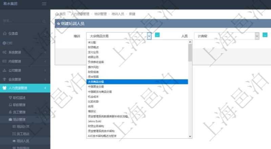The height and width of the screenshot is (149, 271).
Task: Click chevron beside 公司管理
Action: (45, 70)
